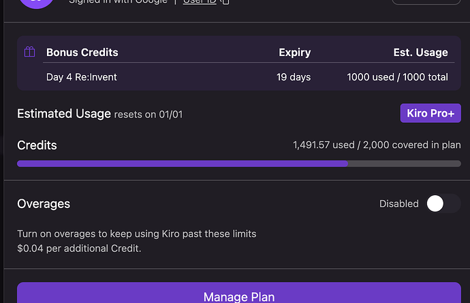Select the Expiry column header
Screen dimensions: 470x303
pos(295,53)
